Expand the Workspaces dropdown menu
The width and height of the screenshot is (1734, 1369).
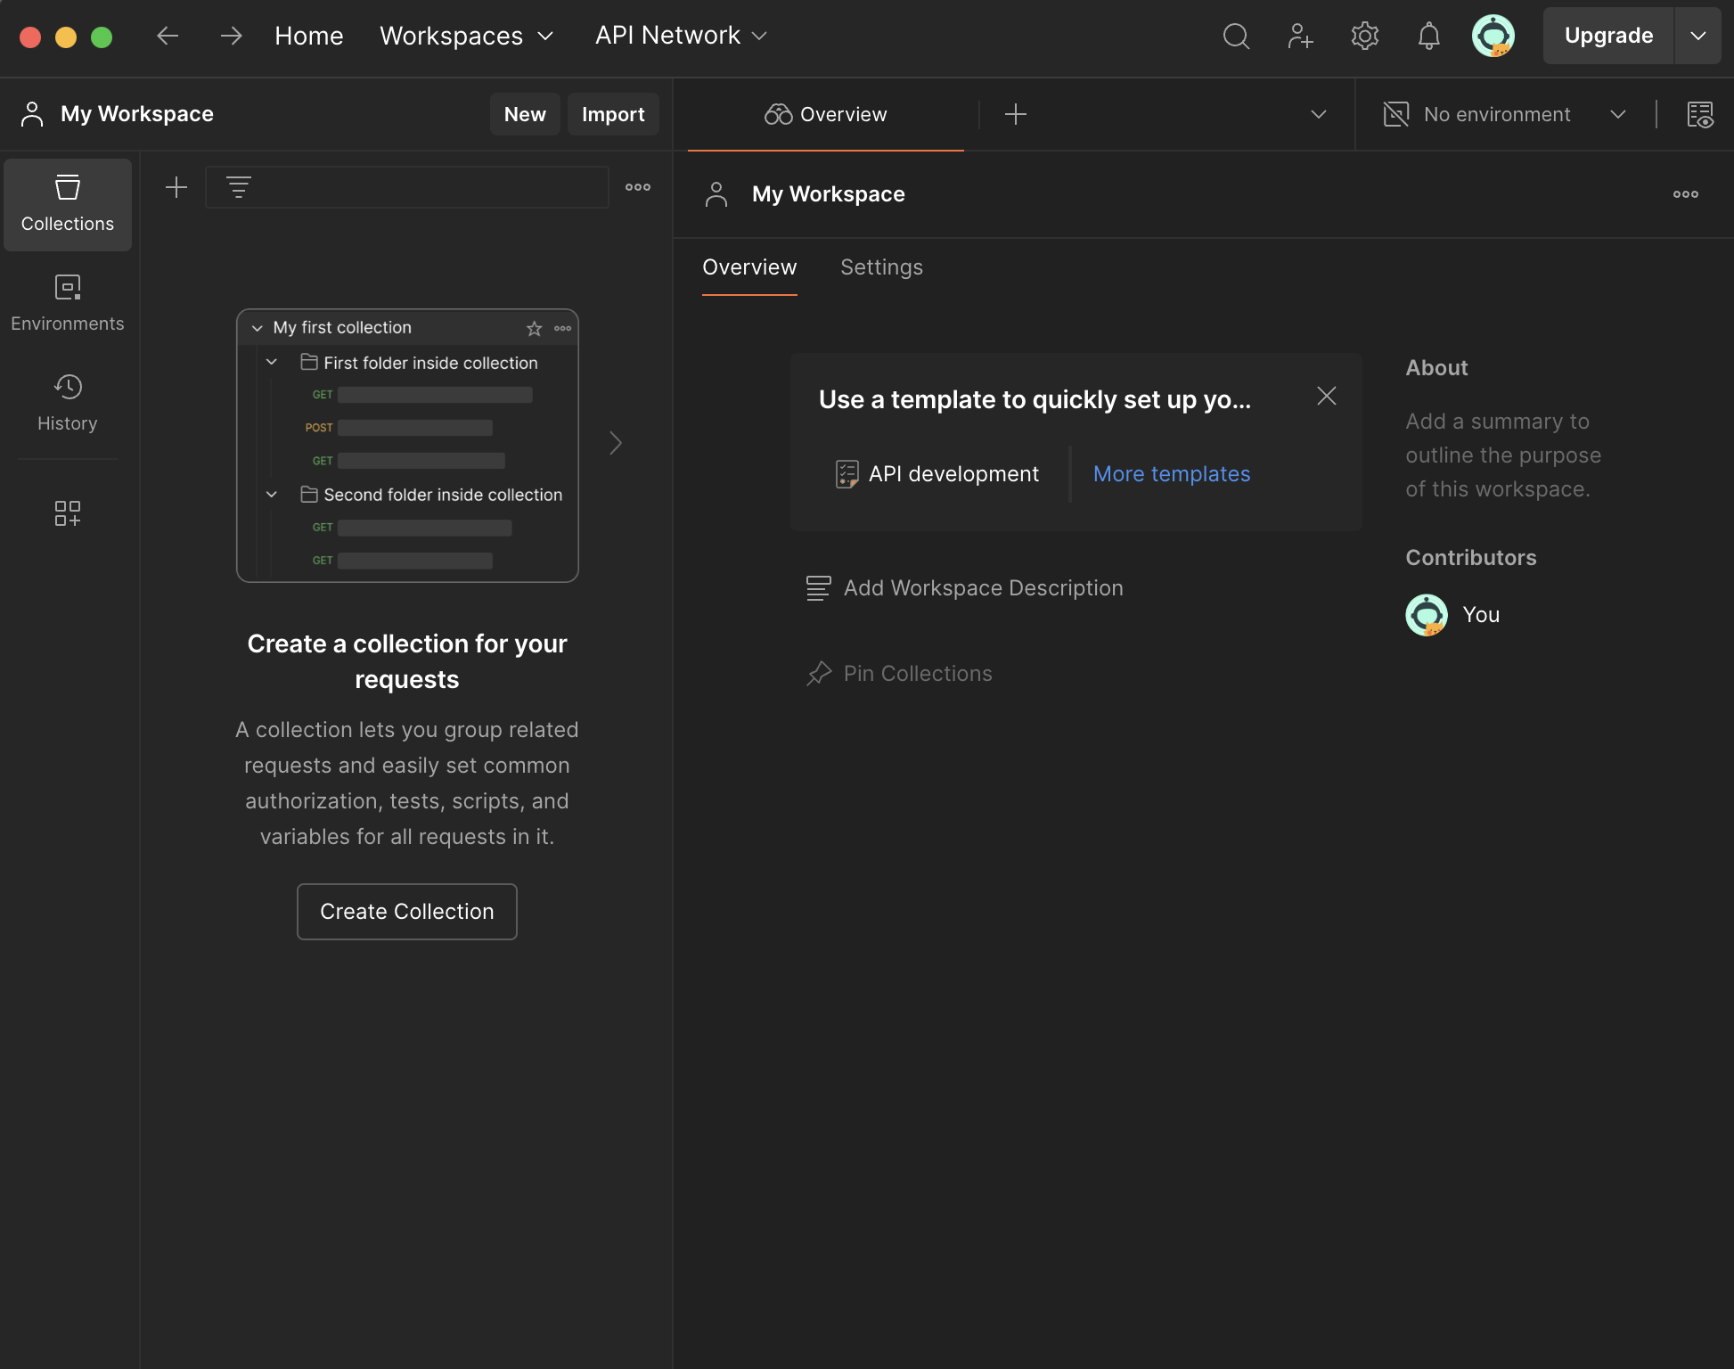pyautogui.click(x=466, y=37)
